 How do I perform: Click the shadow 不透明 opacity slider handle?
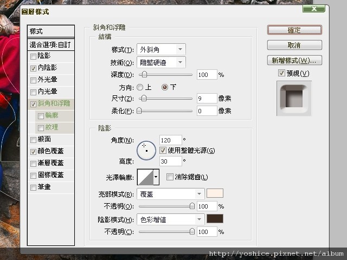(x=192, y=231)
